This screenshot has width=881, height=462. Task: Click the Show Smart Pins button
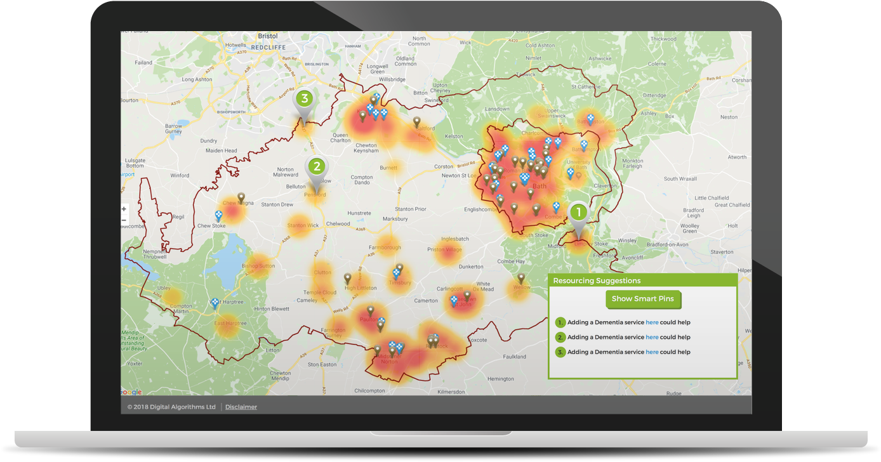tap(643, 299)
